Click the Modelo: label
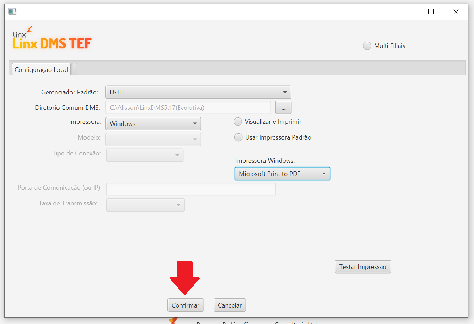Image resolution: width=474 pixels, height=324 pixels. point(89,137)
